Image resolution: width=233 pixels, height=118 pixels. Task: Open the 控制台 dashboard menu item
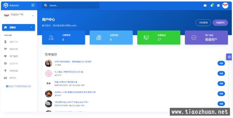click(x=18, y=28)
